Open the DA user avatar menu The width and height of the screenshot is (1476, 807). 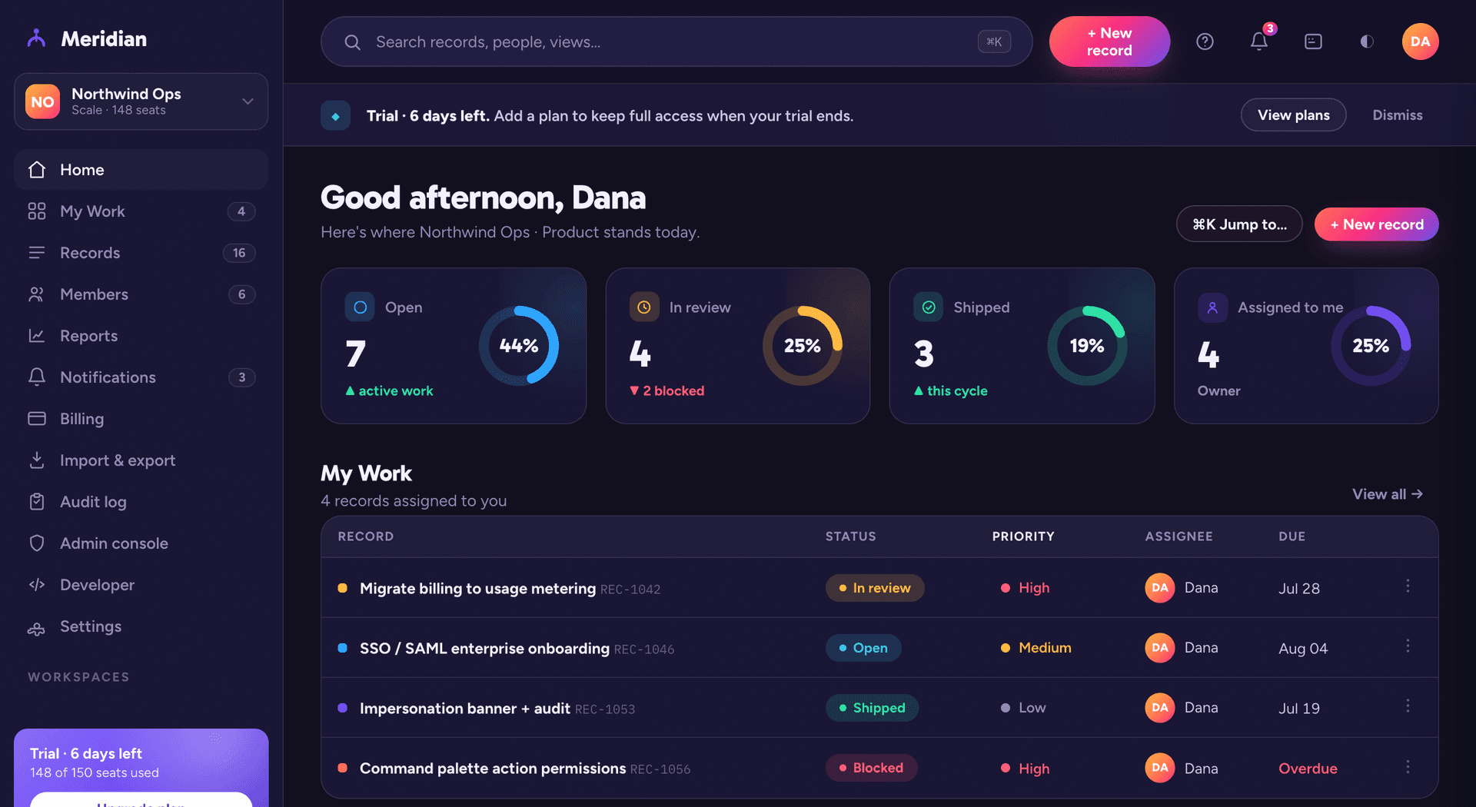(x=1420, y=42)
